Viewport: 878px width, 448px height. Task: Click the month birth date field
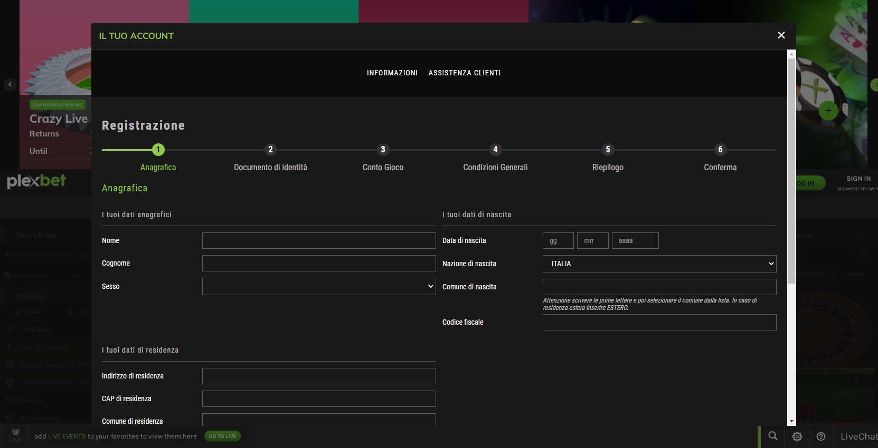[593, 240]
